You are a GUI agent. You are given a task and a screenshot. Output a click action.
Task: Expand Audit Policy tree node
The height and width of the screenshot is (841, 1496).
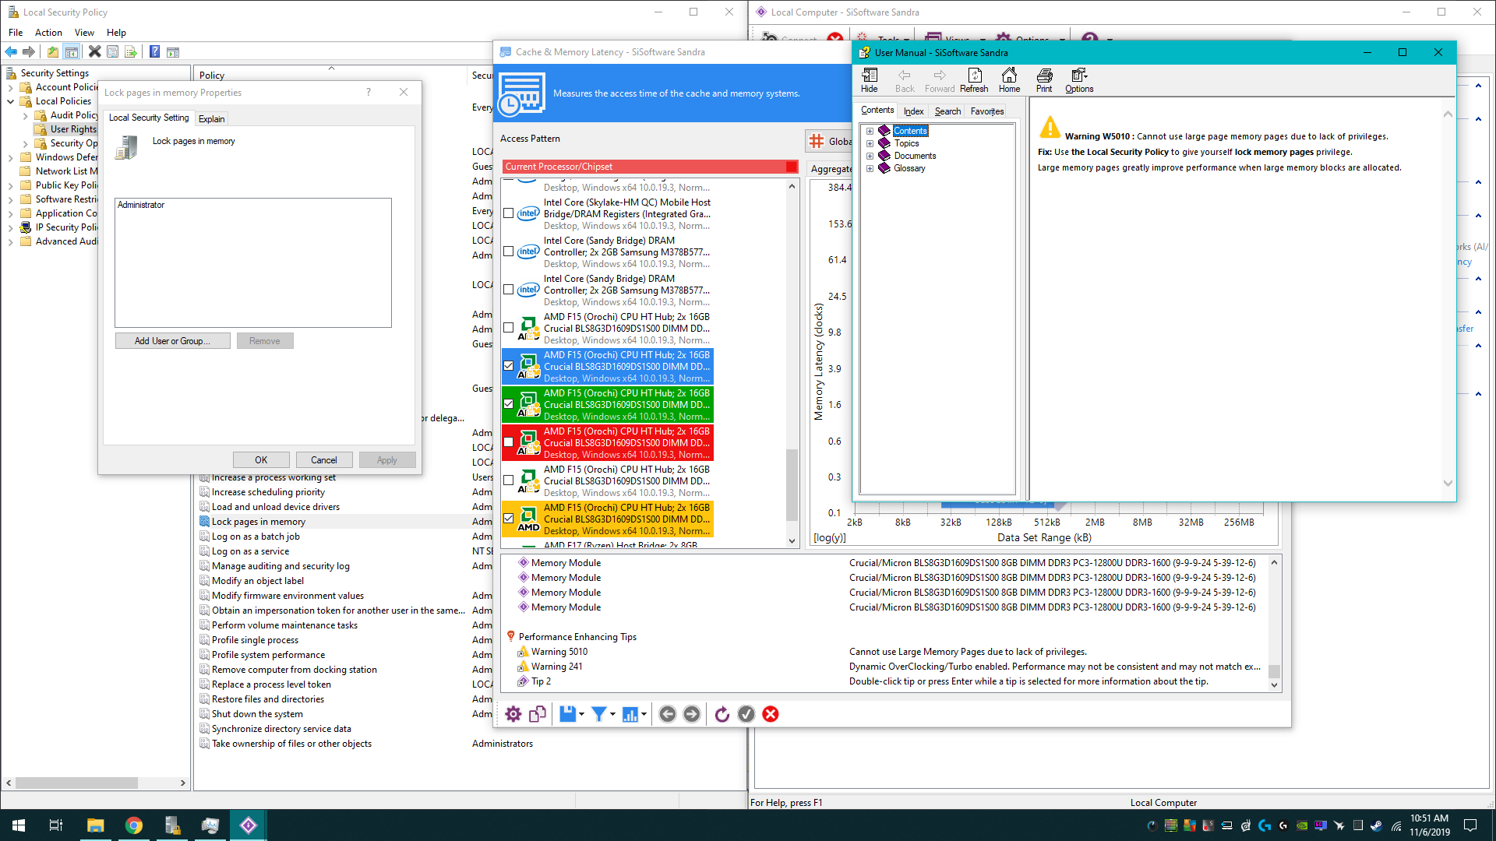click(25, 115)
